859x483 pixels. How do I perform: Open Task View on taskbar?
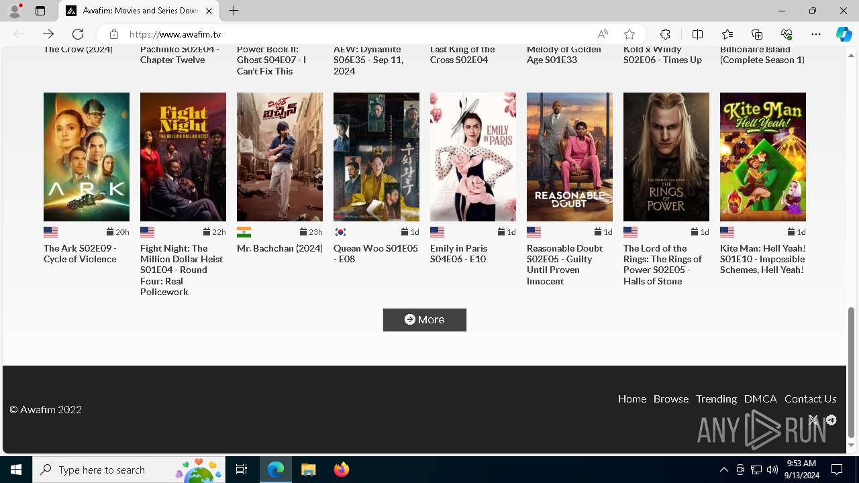[242, 470]
